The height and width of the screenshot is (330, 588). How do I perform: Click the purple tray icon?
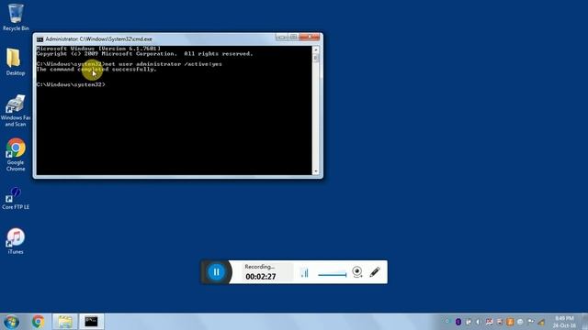click(458, 322)
